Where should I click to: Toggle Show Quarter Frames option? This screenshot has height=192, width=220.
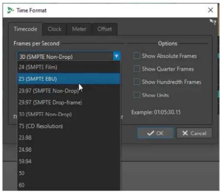tap(137, 69)
